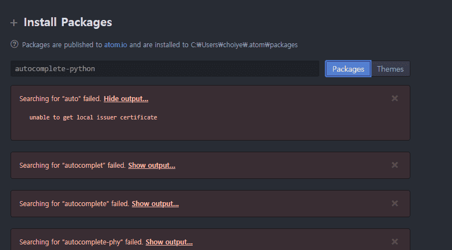Close the "autocomplete" failed error notification
The image size is (452, 250).
coord(395,203)
